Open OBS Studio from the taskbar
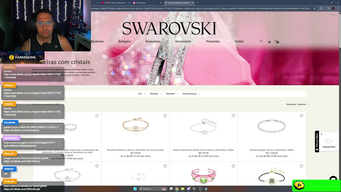This screenshot has height=192, width=341. pyautogui.click(x=200, y=189)
